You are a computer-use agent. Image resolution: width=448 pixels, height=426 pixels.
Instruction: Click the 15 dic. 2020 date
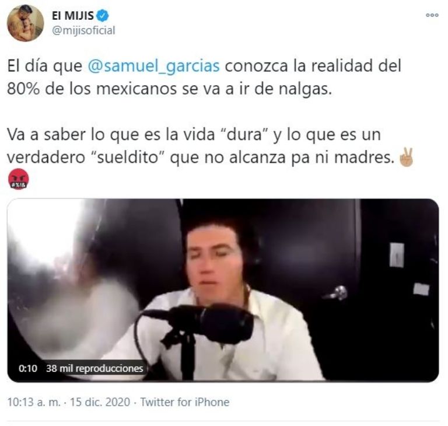[100, 402]
